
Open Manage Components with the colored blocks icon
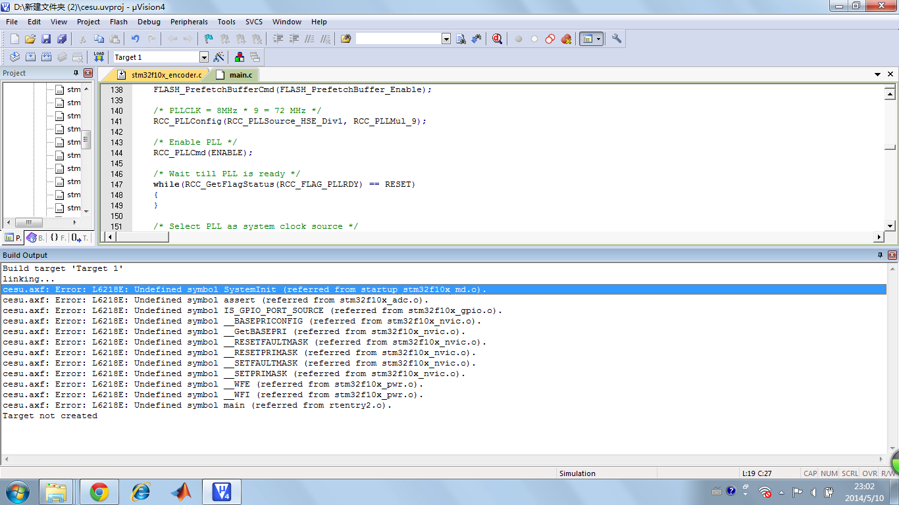(x=240, y=57)
